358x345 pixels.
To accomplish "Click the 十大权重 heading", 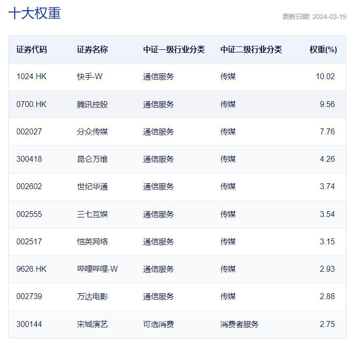I will click(35, 13).
